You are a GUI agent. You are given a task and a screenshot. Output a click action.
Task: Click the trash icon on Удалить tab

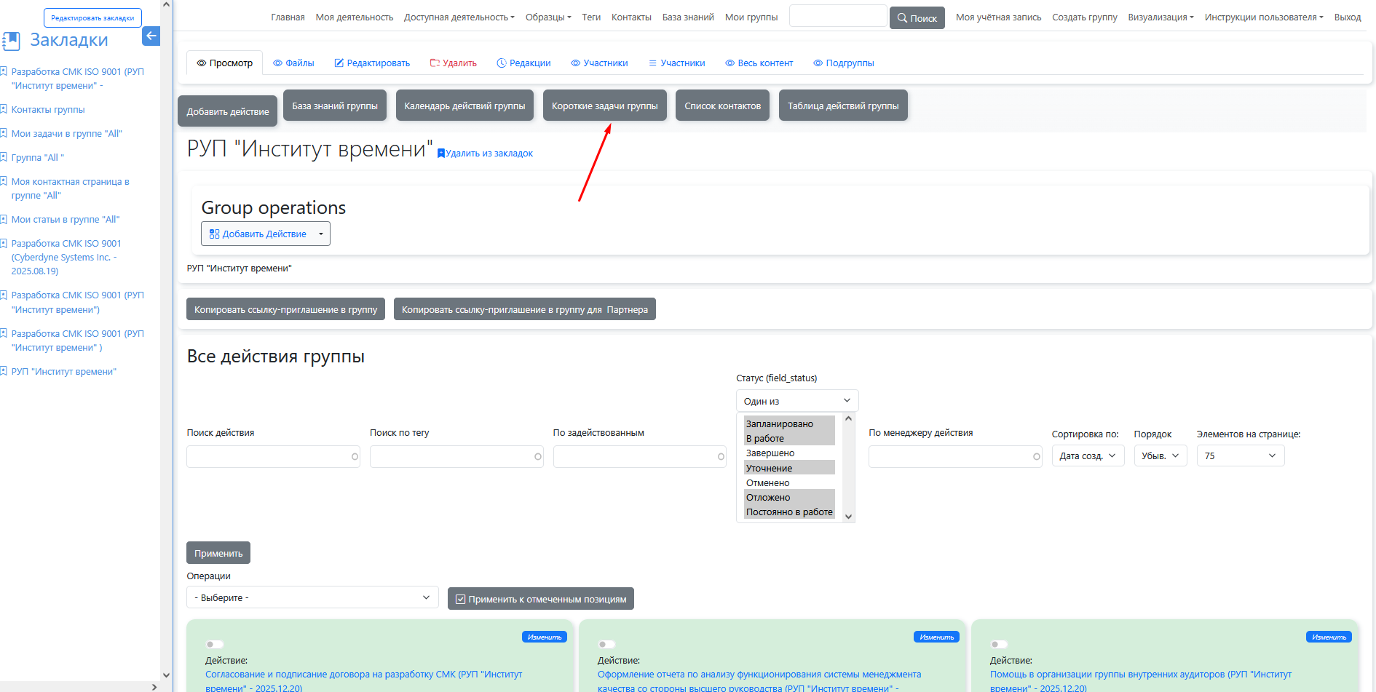tap(435, 63)
